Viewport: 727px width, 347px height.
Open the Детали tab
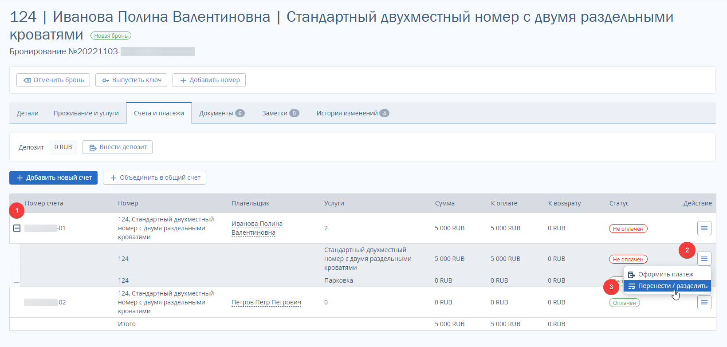click(x=28, y=113)
